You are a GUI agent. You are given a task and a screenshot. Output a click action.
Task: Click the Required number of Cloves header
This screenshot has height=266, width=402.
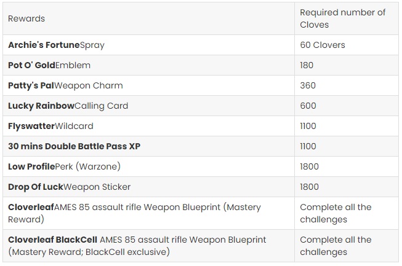pos(342,18)
